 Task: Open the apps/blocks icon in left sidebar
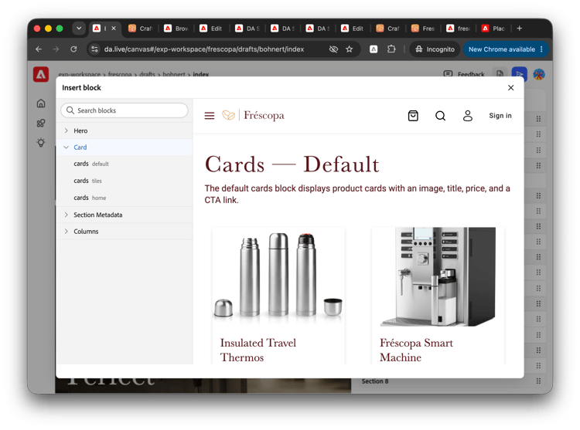[x=41, y=123]
